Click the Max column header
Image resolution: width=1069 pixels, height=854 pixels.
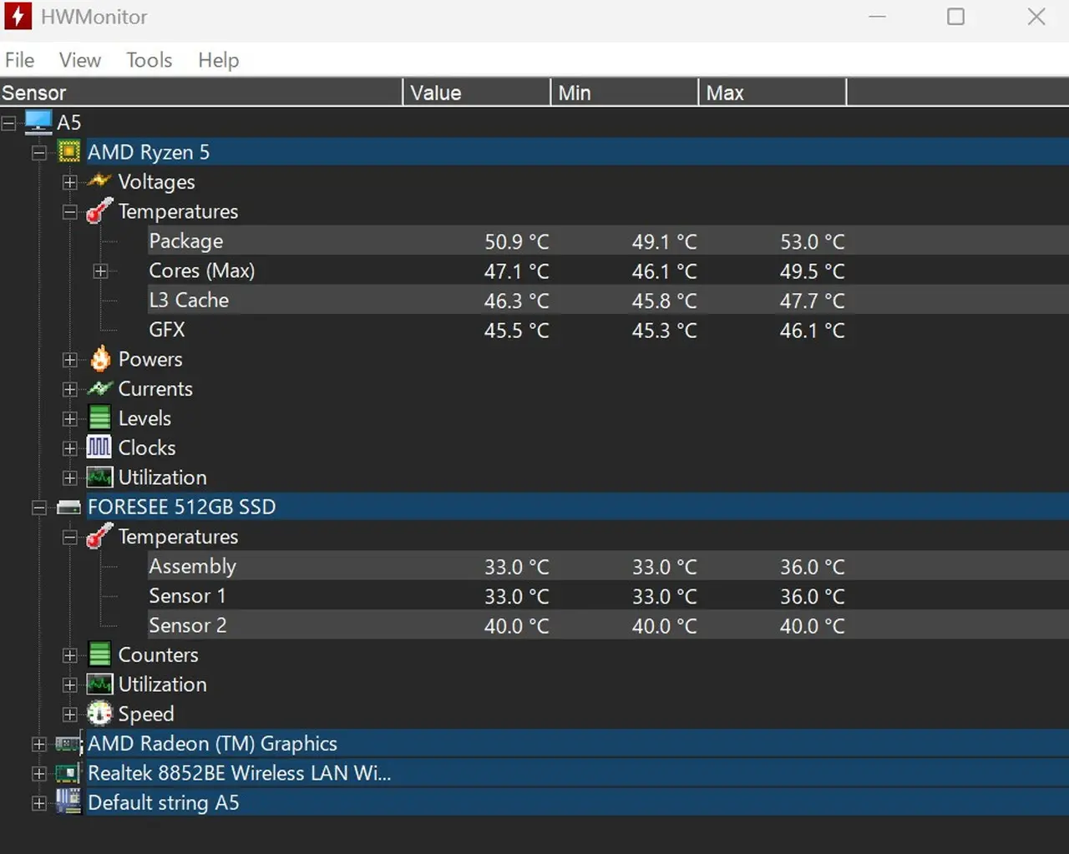pos(771,93)
